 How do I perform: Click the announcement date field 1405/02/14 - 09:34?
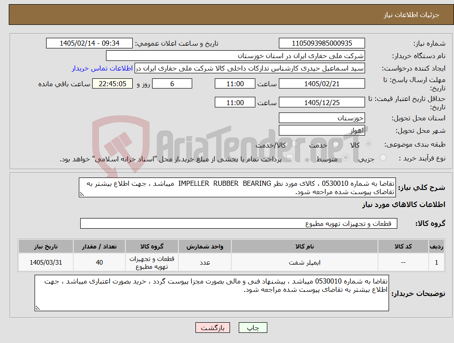tap(89, 43)
